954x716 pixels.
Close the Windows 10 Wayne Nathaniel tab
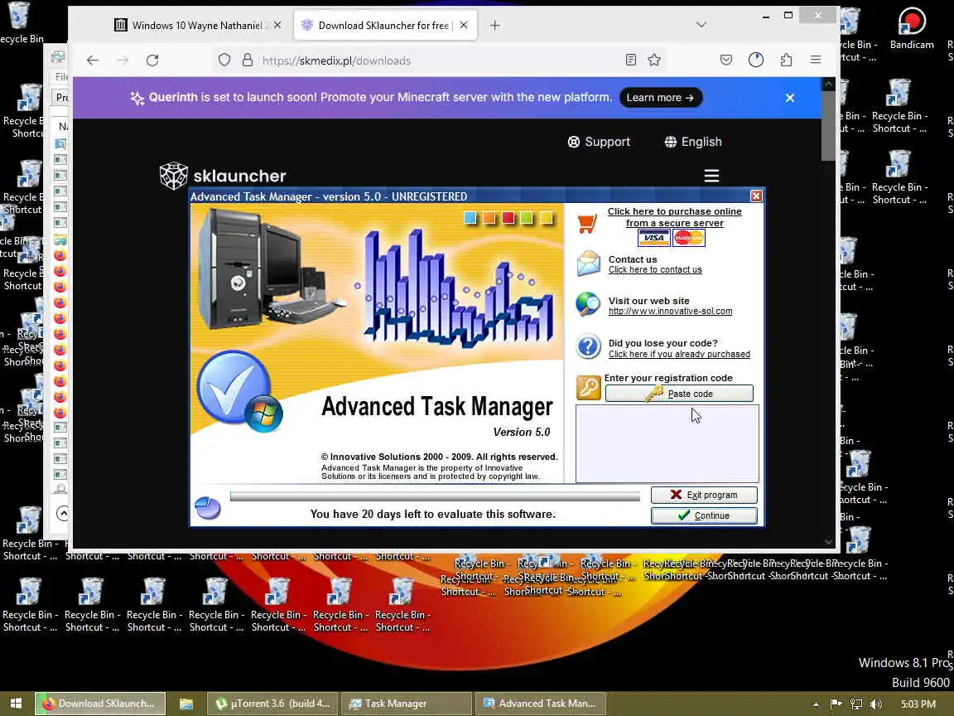277,25
